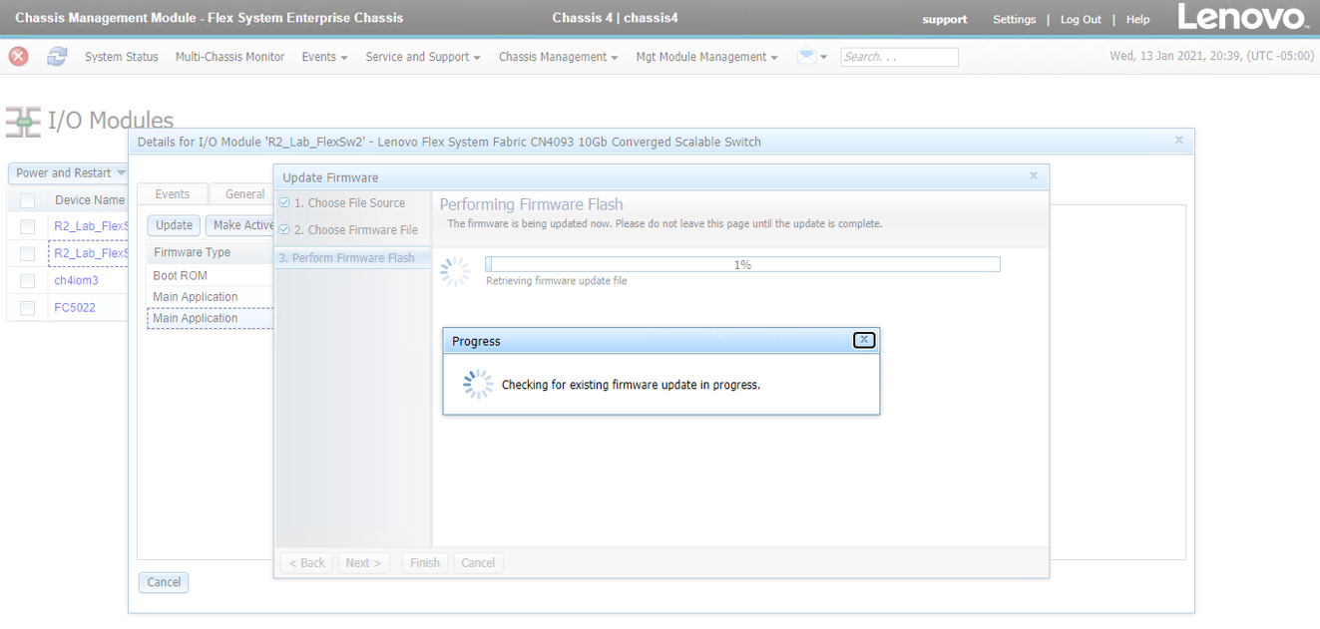
Task: Open the Multi-Chassis Monitor page
Action: pos(229,57)
